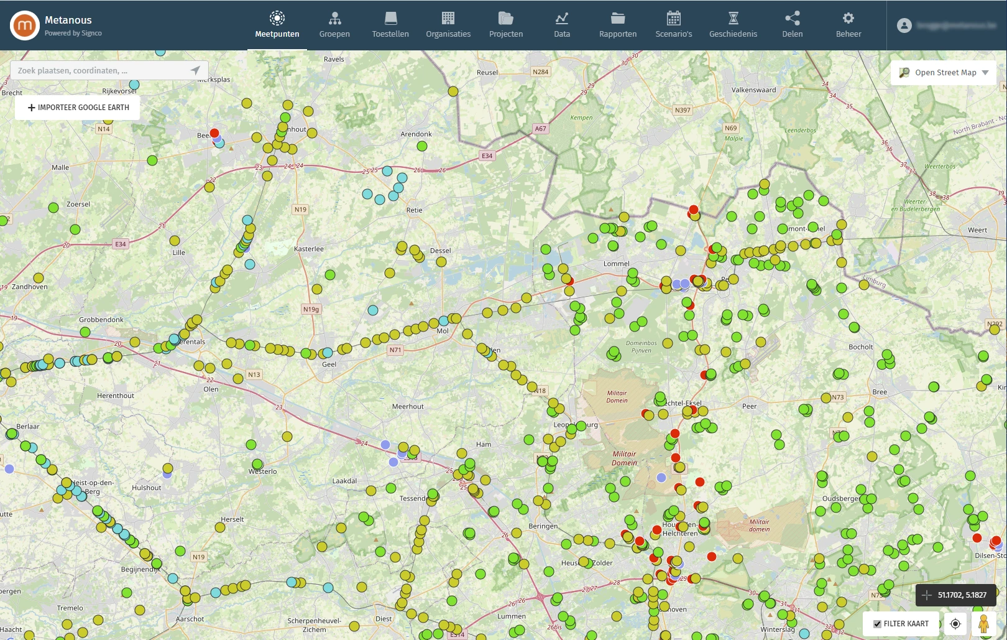Open the user account menu
Image resolution: width=1007 pixels, height=640 pixels.
point(904,26)
